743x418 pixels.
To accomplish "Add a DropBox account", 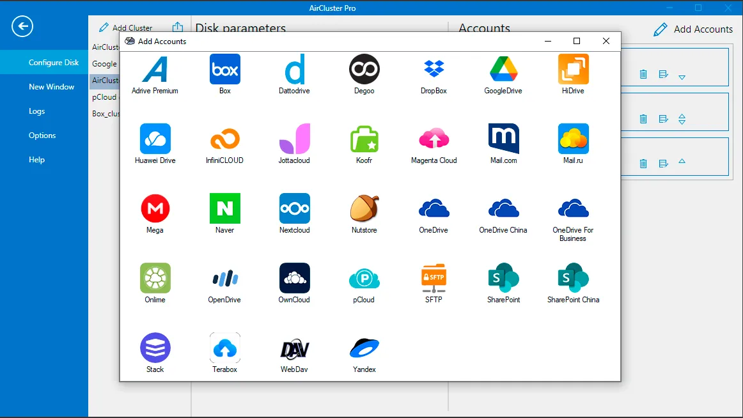I will coord(434,70).
